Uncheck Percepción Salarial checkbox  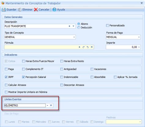pos(23,77)
